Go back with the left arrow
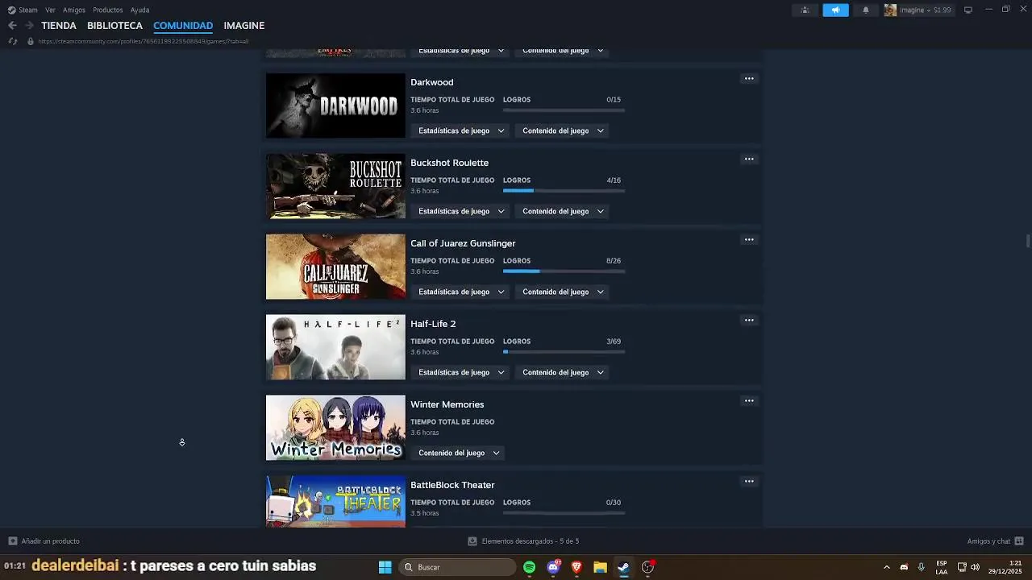1032x580 pixels. click(12, 26)
